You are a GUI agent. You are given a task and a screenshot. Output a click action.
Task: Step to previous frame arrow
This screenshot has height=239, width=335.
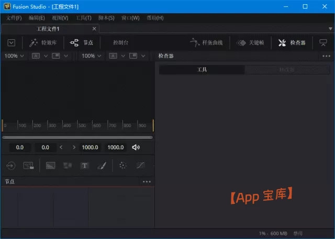click(61, 147)
